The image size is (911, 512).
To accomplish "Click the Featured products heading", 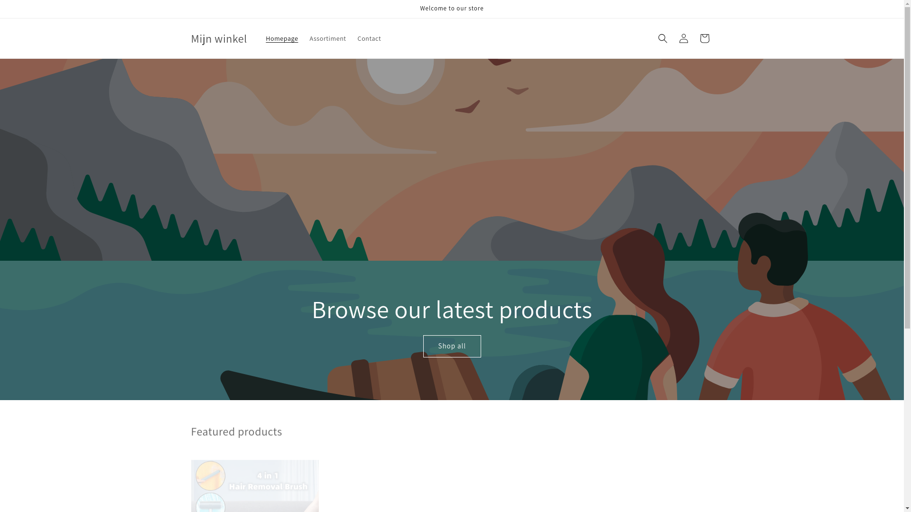I will coord(236,431).
